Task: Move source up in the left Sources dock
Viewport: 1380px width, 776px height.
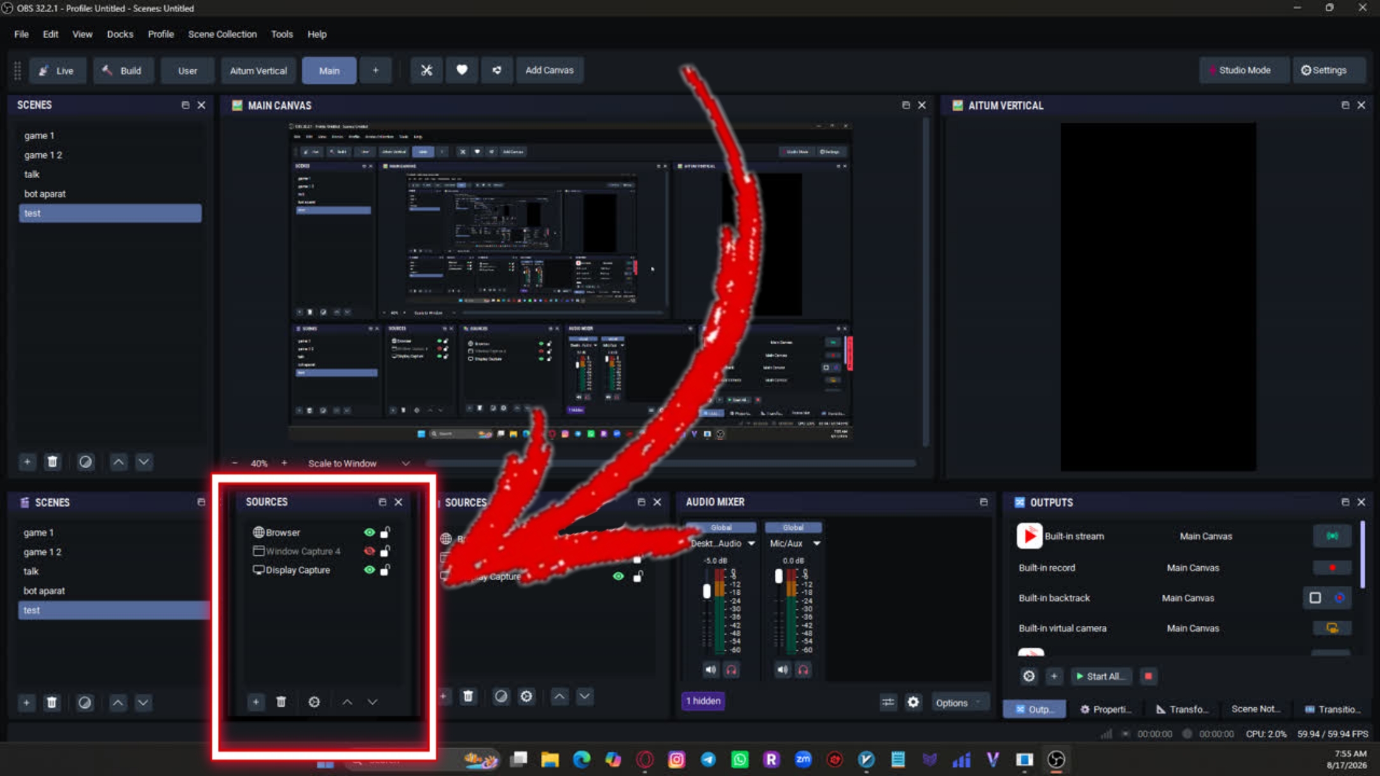Action: (347, 702)
